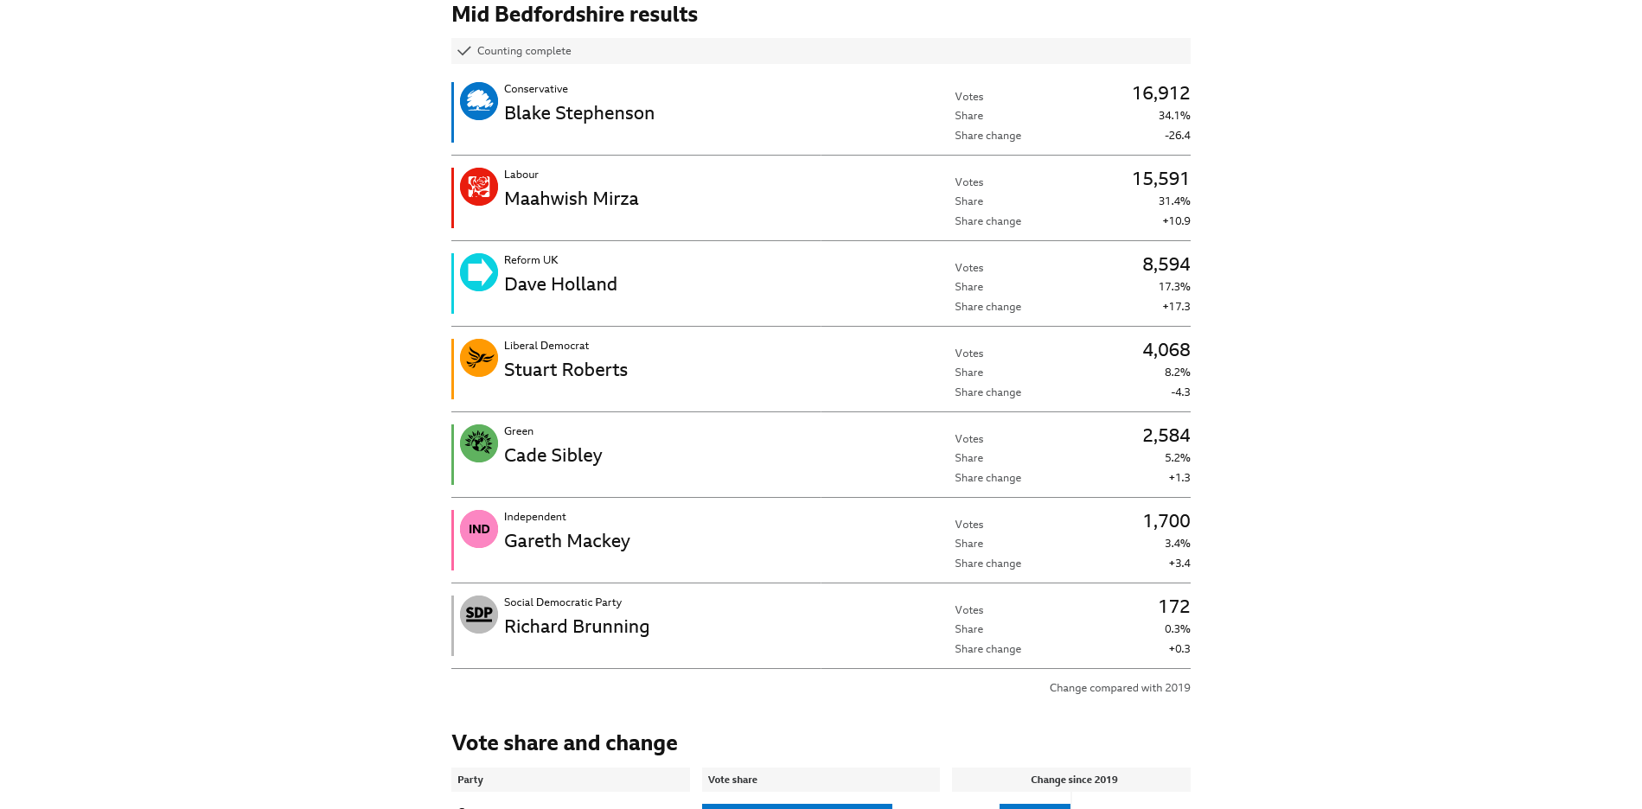Click the Change compared with 2019 note
Screen dimensions: 1642x809
click(x=1120, y=688)
